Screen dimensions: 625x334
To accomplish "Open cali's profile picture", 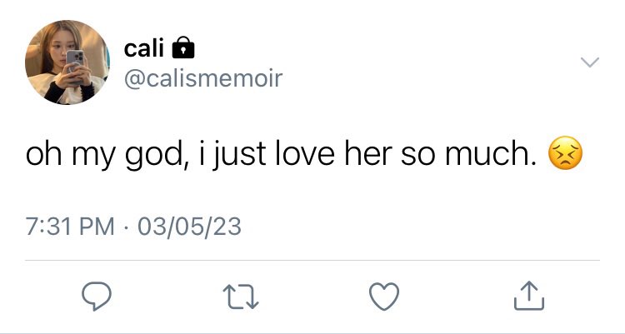I will (67, 62).
